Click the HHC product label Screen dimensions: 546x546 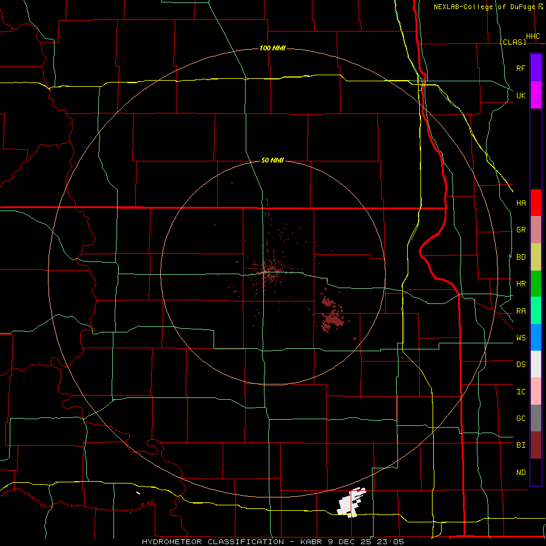coord(533,36)
